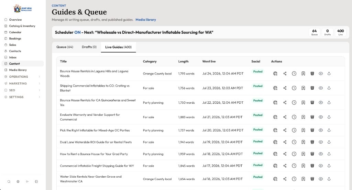Toggle eye icon for CA Quinceañeras guide
Screen dimensions: 352x190
click(x=321, y=102)
